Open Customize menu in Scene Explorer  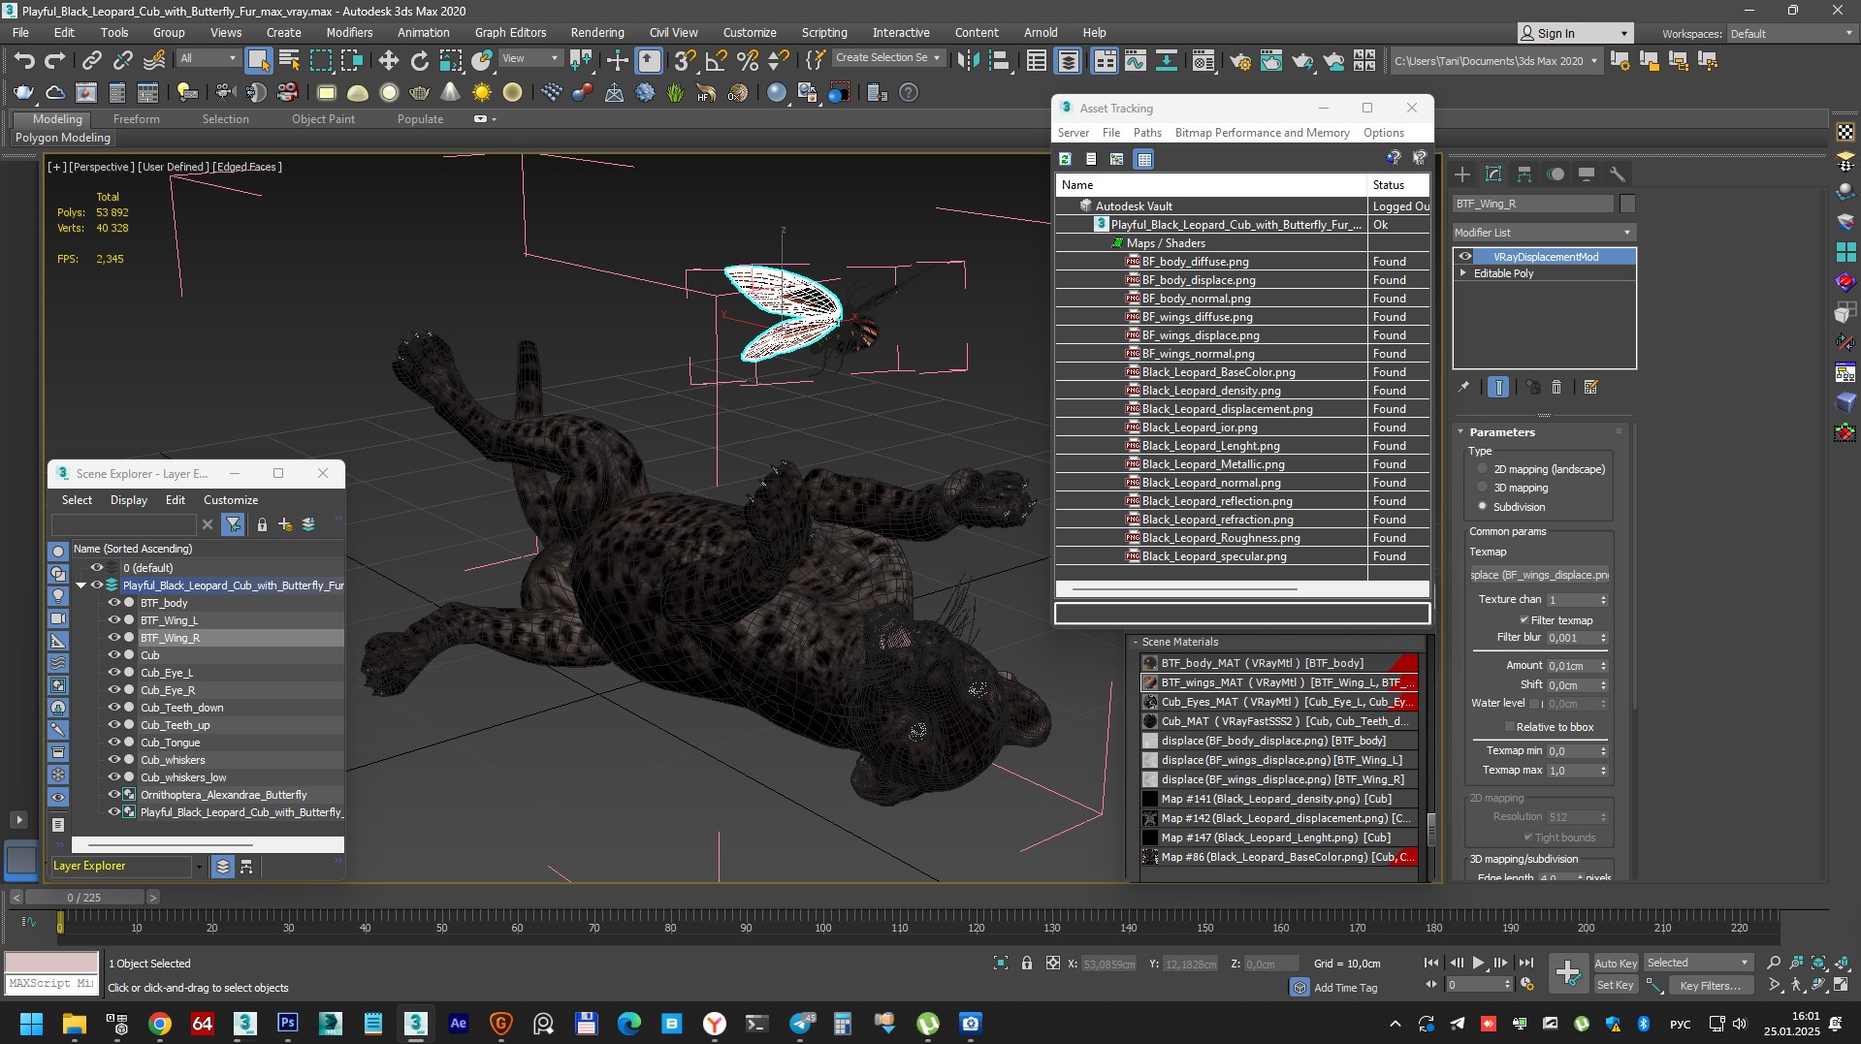coord(231,500)
